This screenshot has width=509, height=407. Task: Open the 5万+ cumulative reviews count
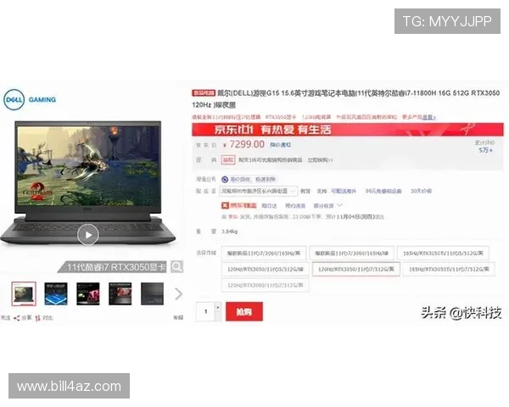click(485, 150)
